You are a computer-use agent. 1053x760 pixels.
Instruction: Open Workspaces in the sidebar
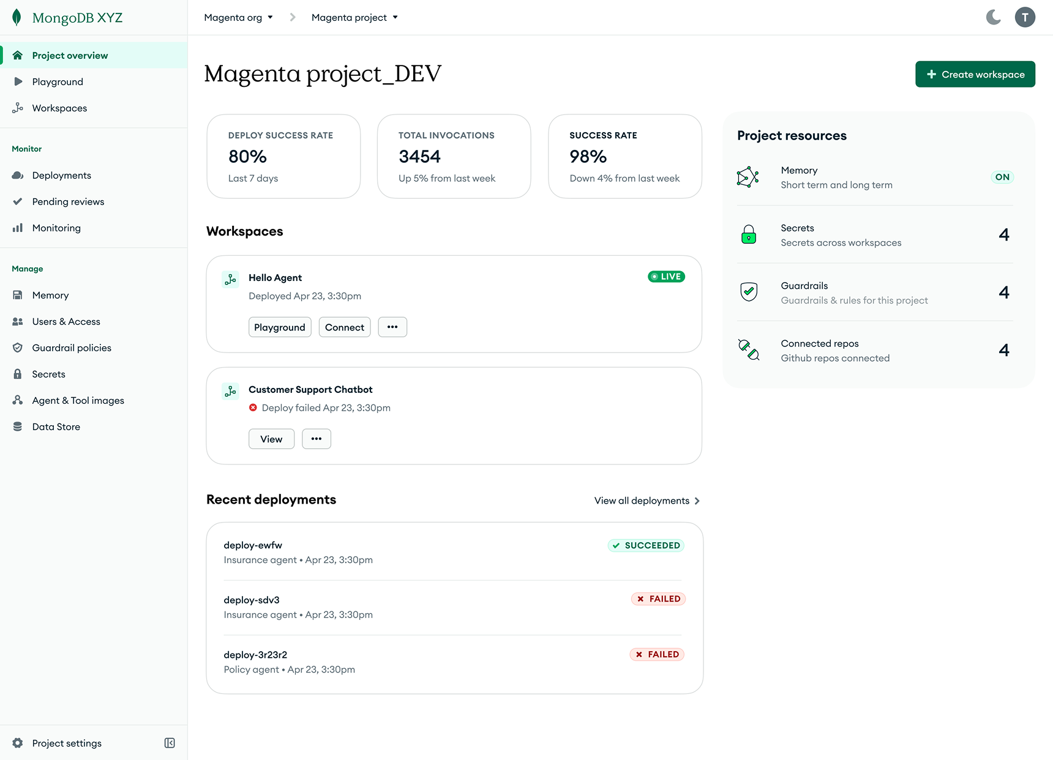(x=94, y=108)
